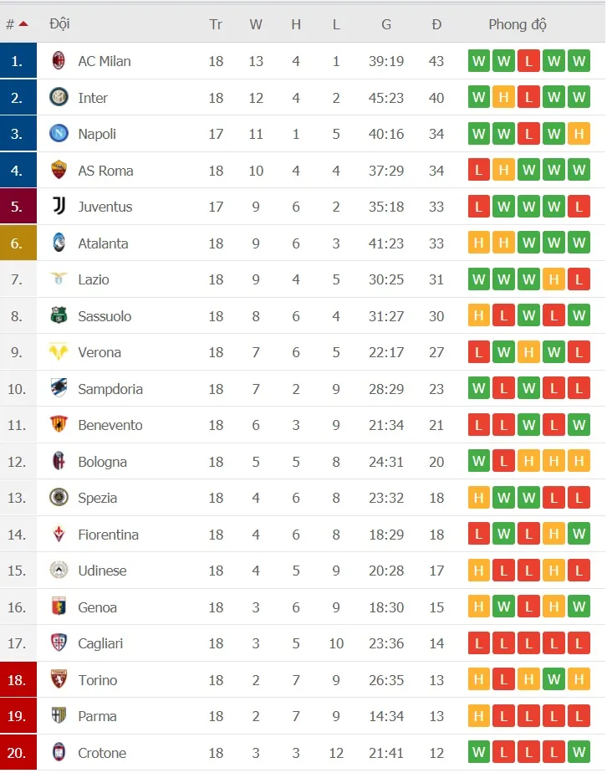Select the Cagliari club logo
607x773 pixels.
pyautogui.click(x=59, y=643)
